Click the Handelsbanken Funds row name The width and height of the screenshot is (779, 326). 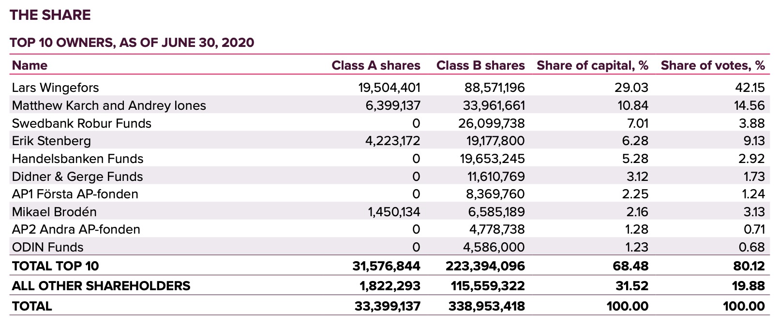point(77,159)
